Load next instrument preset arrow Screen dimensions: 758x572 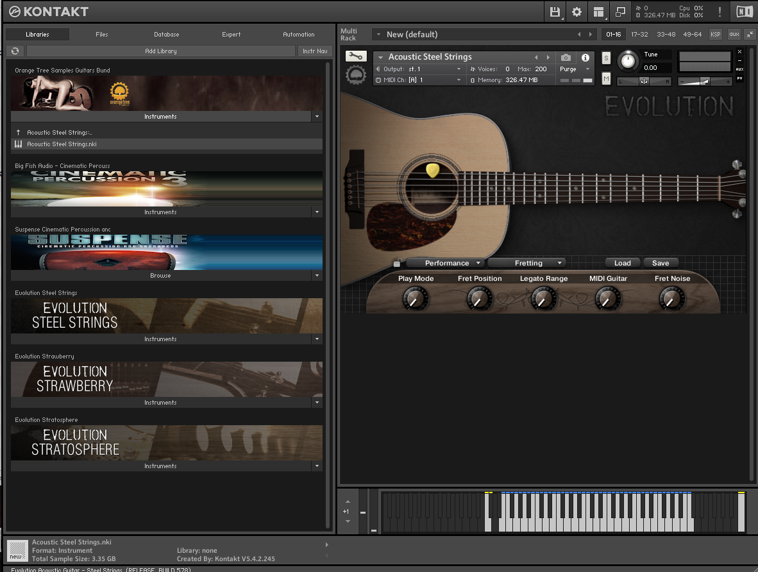click(548, 57)
